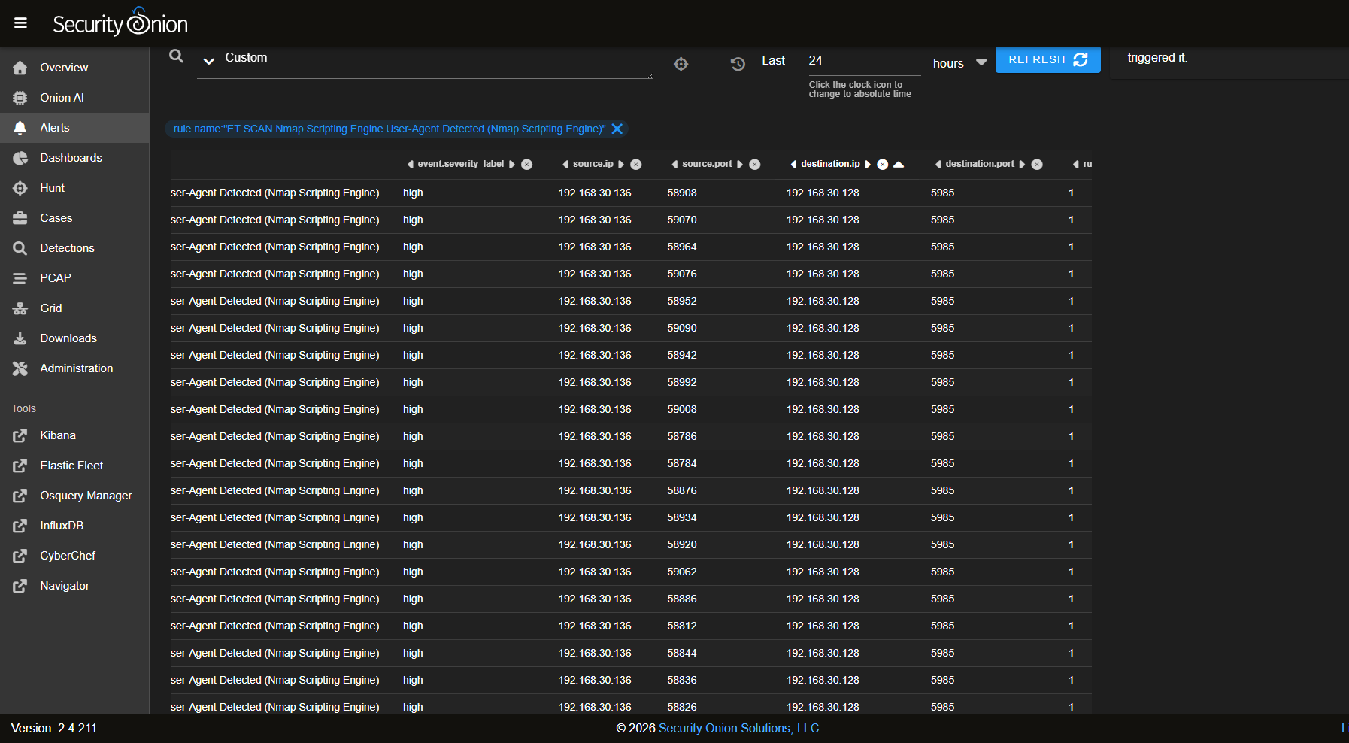Sort by the destination.ip column header
The image size is (1349, 743).
click(830, 164)
